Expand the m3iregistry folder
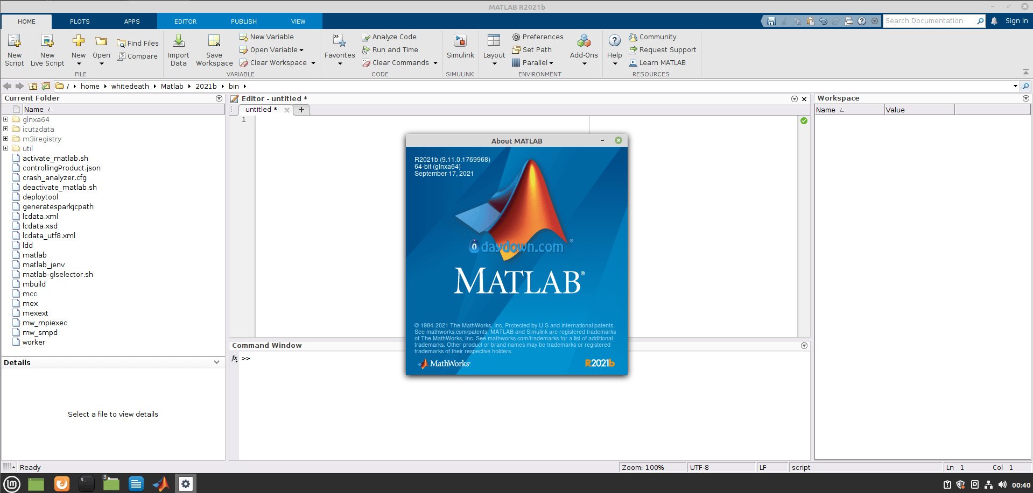The image size is (1033, 493). (6, 139)
